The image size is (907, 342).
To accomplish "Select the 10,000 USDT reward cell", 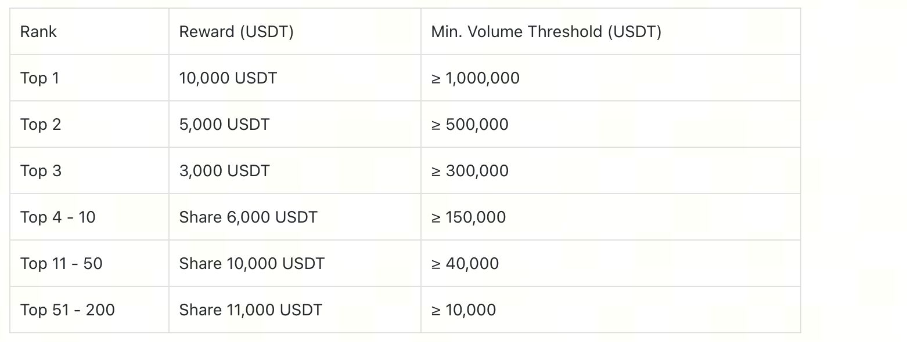I will click(228, 78).
